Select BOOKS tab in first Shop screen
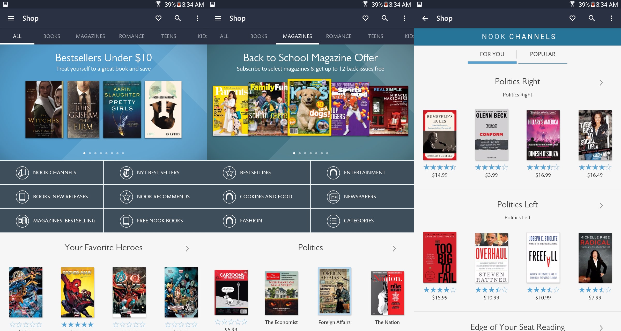 pos(51,36)
